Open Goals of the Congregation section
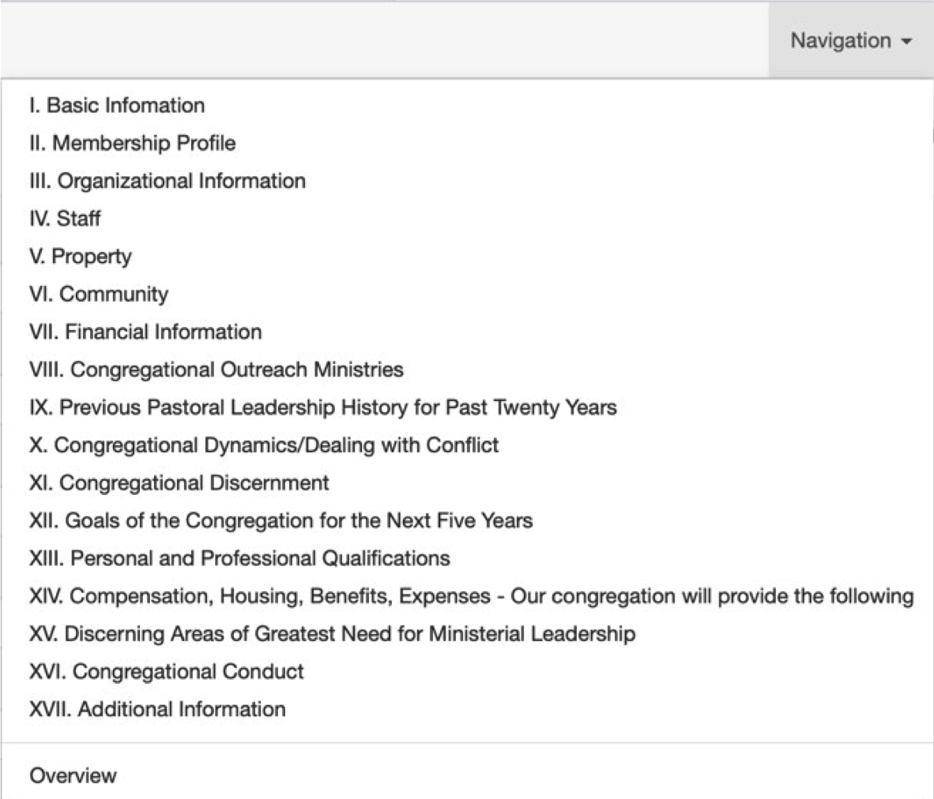The height and width of the screenshot is (799, 934). pyautogui.click(x=277, y=520)
